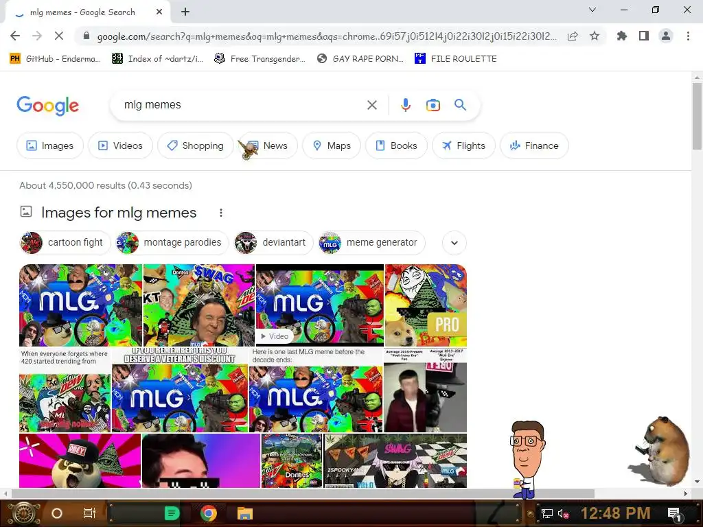Switch to Books results
The image size is (703, 527).
point(396,145)
